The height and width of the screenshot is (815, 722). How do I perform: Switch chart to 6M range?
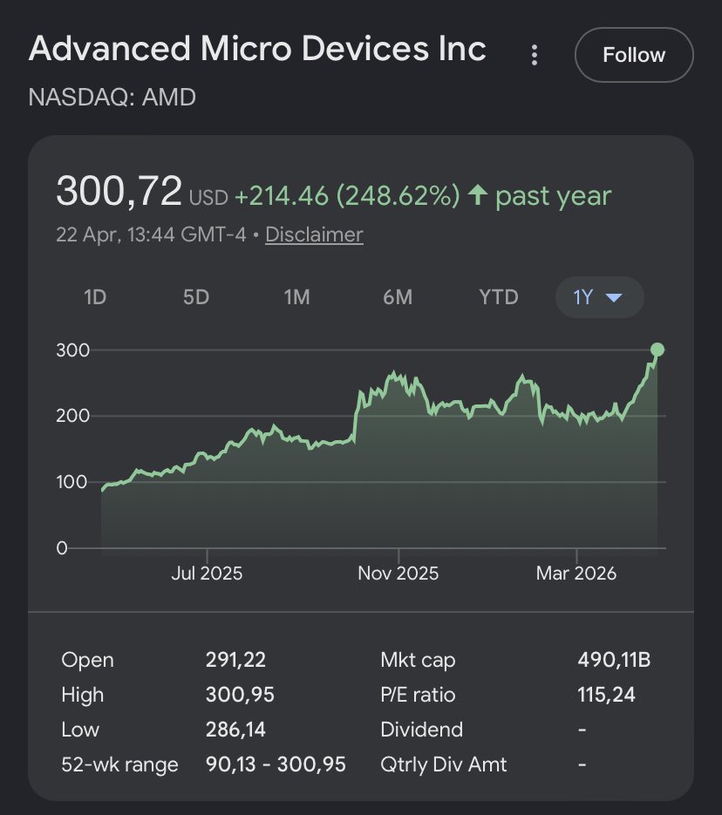click(398, 297)
